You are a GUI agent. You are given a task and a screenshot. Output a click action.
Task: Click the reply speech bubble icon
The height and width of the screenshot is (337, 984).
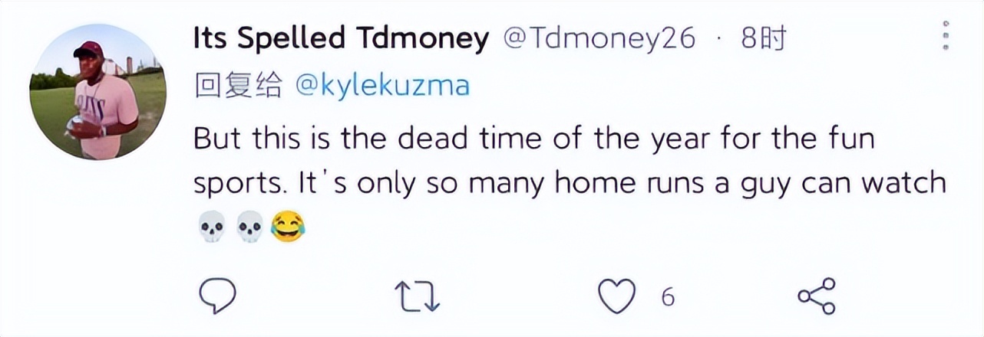click(217, 296)
